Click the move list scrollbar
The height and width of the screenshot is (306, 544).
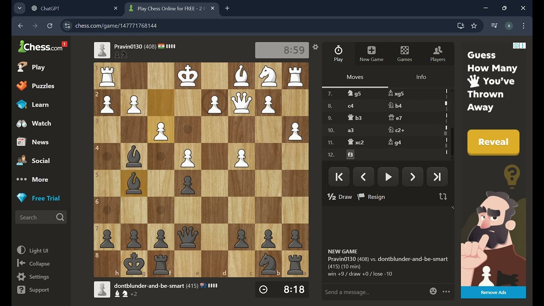click(x=452, y=142)
